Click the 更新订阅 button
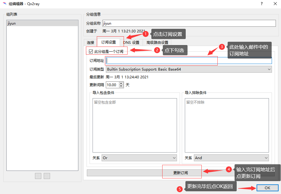 click(181, 173)
